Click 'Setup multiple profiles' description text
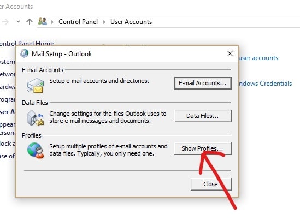Viewport: 300px width, 220px height. [108, 150]
